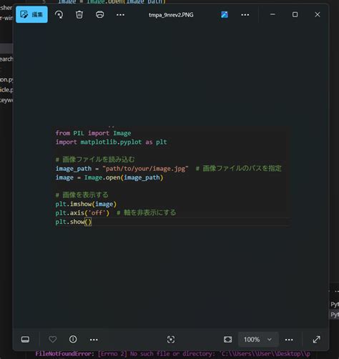Click the displayed code screenshot image
Viewport: 339px width, 359px height.
tap(171, 177)
